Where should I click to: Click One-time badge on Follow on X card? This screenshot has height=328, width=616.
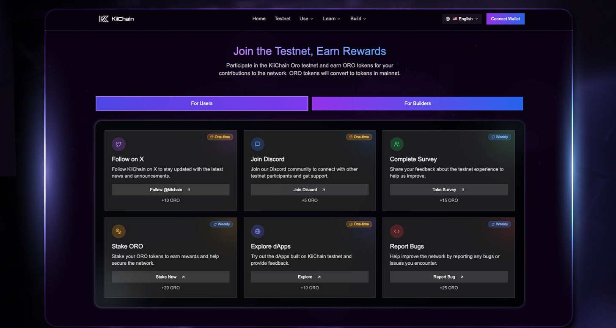click(x=220, y=137)
